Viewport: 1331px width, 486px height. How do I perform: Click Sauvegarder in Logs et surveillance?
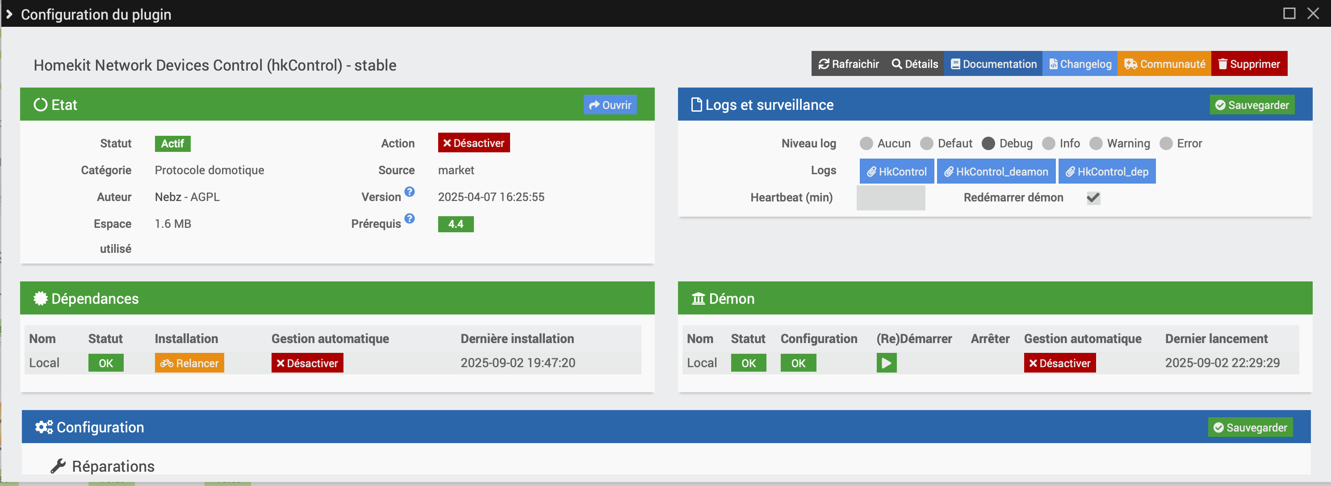[x=1251, y=105]
